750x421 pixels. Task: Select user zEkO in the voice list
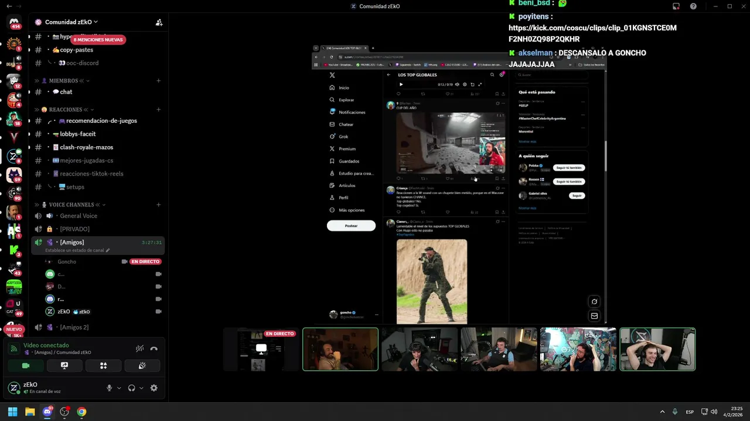[64, 312]
